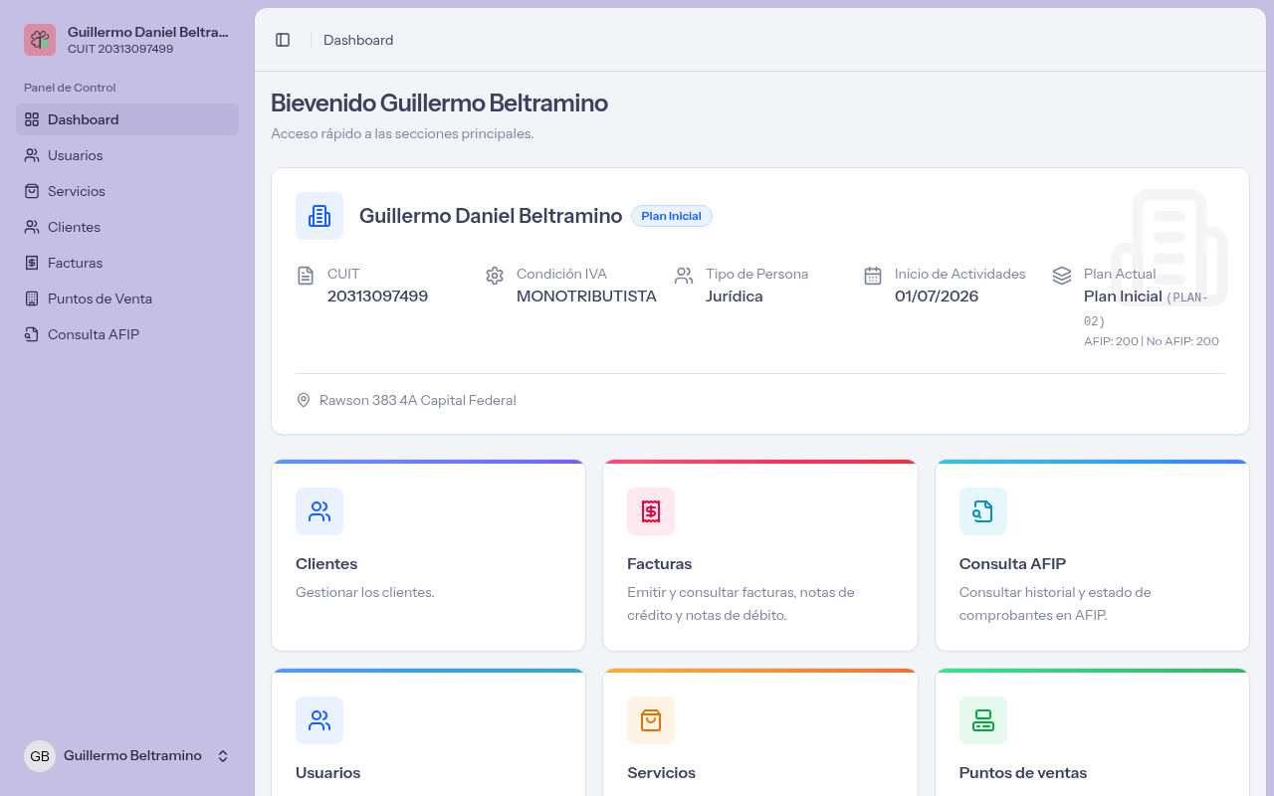The image size is (1274, 796).
Task: Click the Gestionar los clientes description
Action: [365, 592]
